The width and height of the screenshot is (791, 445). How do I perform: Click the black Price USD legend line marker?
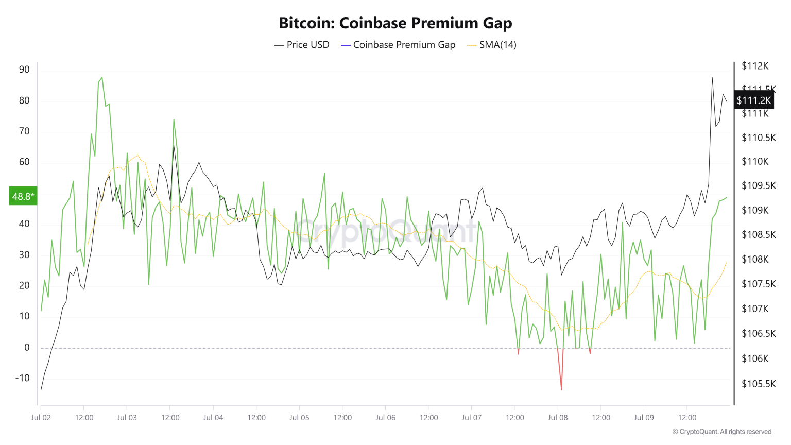pyautogui.click(x=279, y=45)
